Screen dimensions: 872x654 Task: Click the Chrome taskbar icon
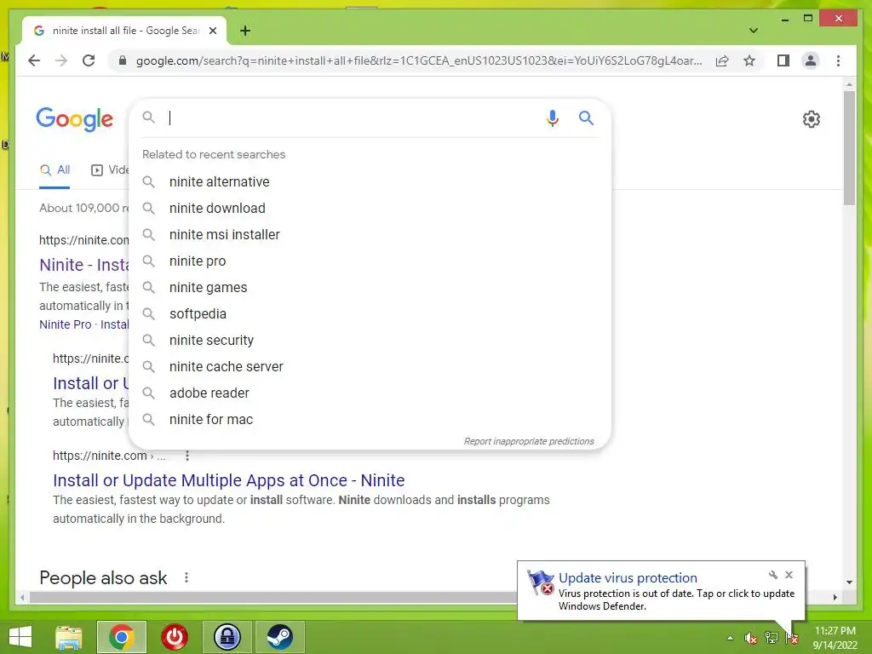click(x=122, y=637)
